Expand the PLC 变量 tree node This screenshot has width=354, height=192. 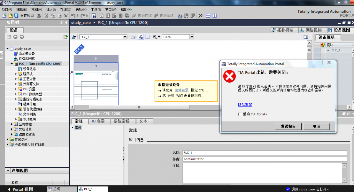tap(16, 89)
